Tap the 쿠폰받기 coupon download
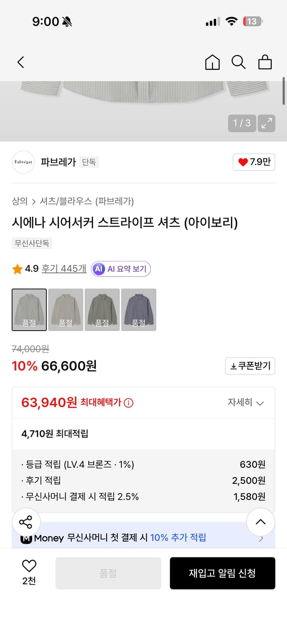Viewport: 287px width, 623px height. coord(250,366)
